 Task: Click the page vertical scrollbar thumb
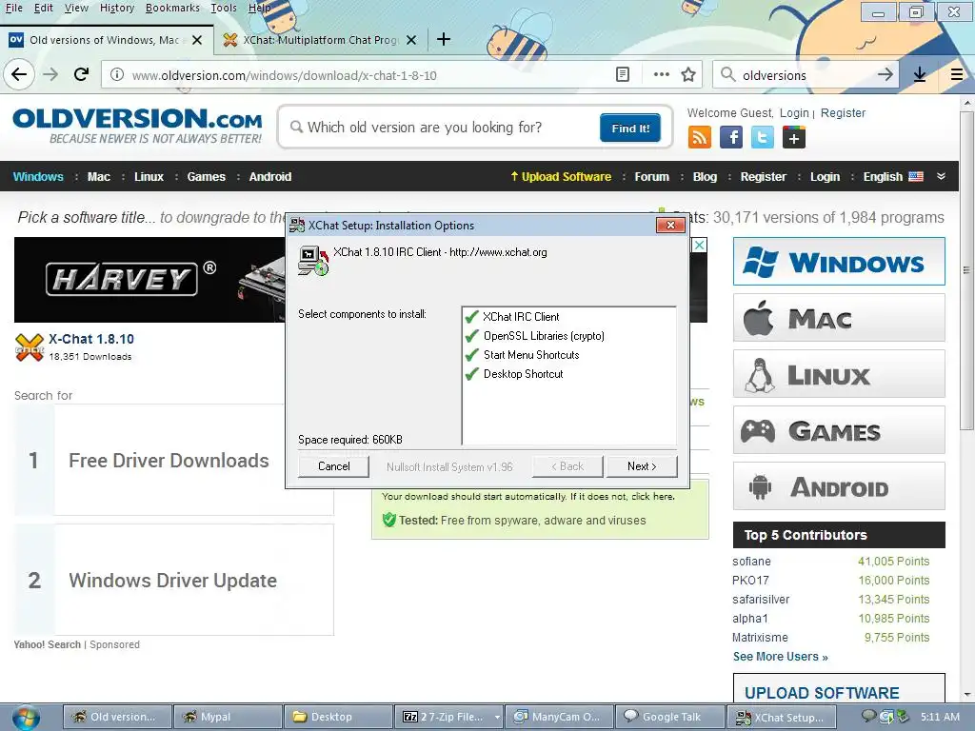[966, 270]
